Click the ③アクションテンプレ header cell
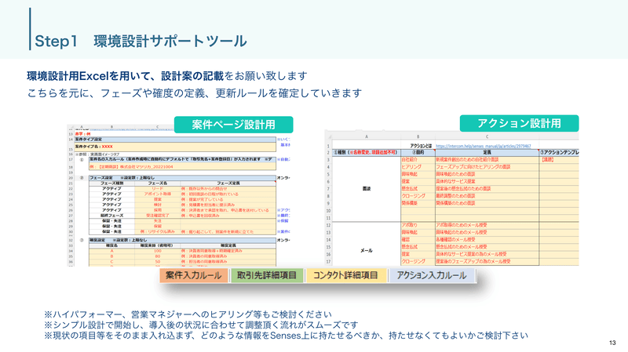 pos(559,152)
